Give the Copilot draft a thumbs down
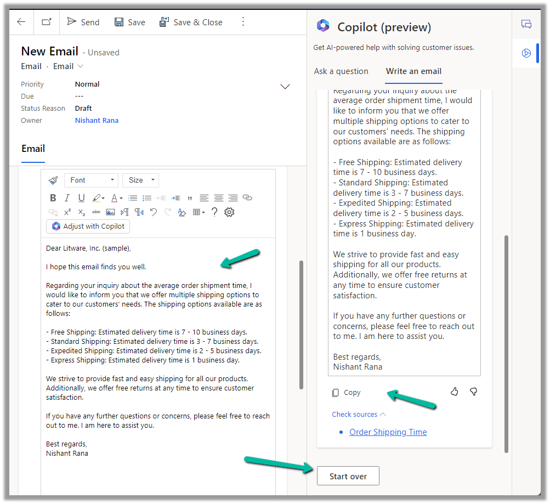 tap(473, 392)
